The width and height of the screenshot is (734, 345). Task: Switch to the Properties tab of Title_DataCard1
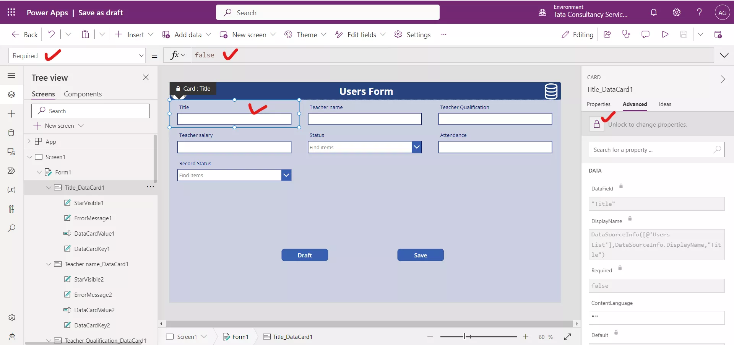(599, 104)
